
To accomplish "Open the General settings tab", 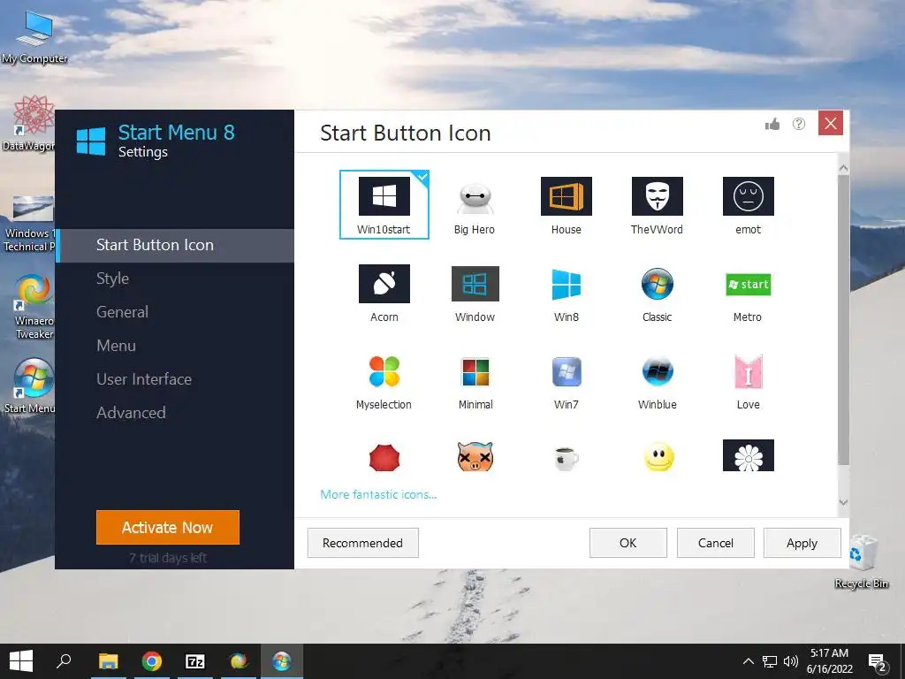I will click(x=175, y=312).
